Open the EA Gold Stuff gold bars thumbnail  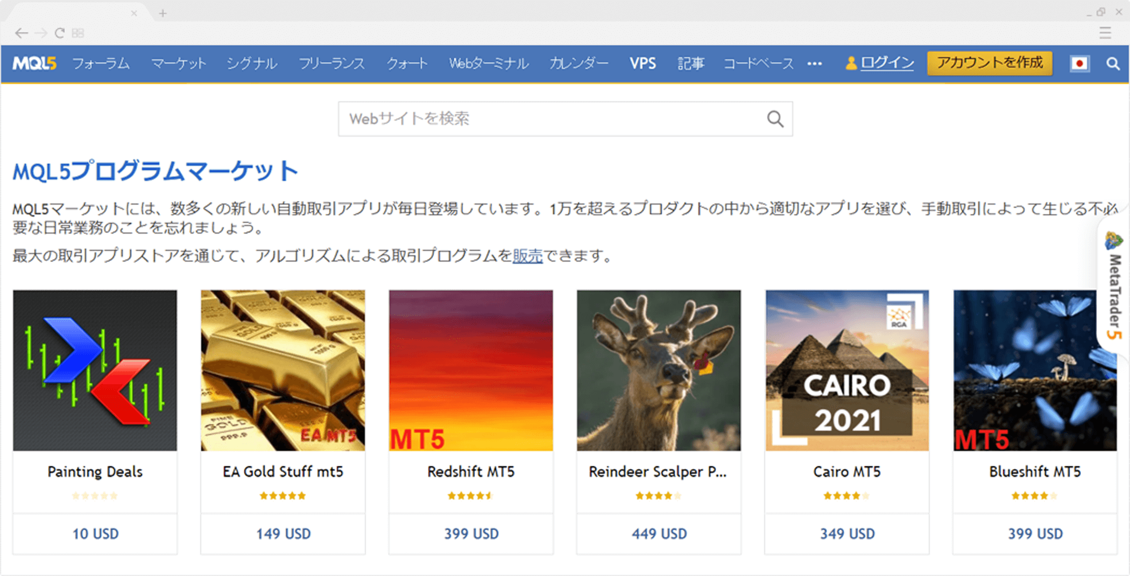pos(283,370)
